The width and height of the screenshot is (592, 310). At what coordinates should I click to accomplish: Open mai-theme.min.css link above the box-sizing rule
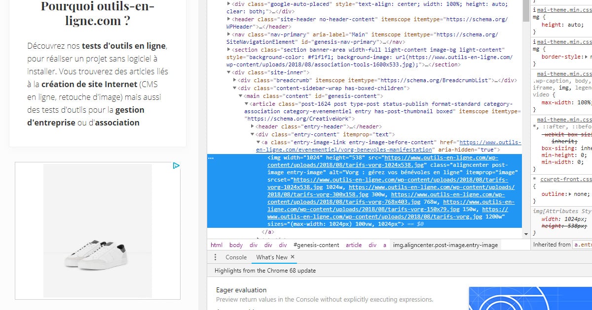[x=564, y=120]
